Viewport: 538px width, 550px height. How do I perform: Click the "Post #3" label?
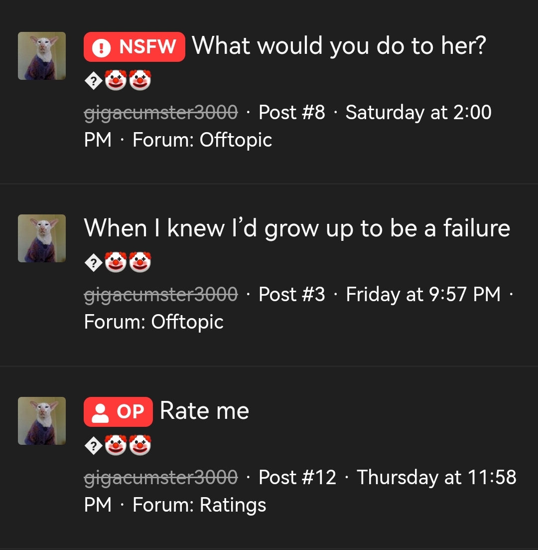coord(291,295)
